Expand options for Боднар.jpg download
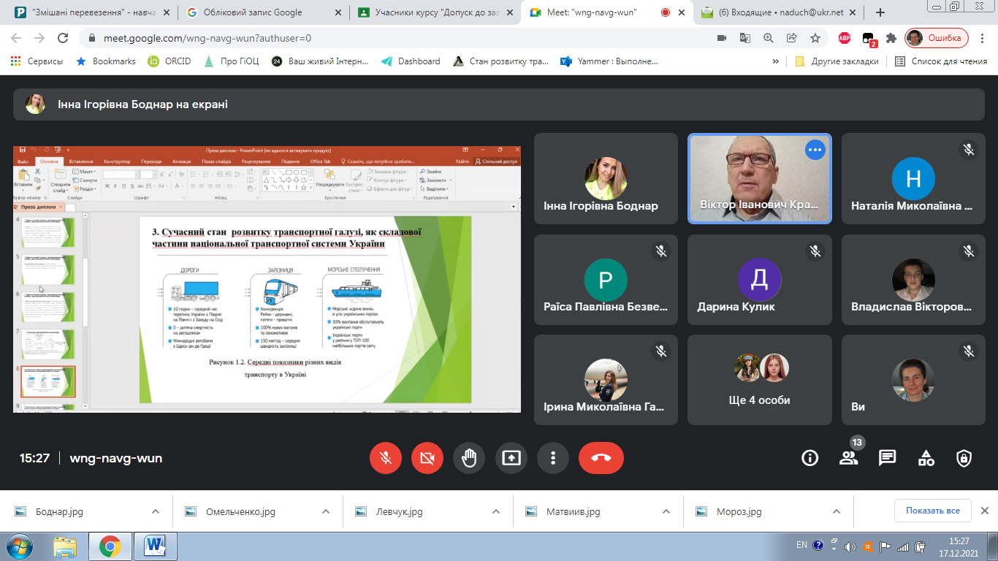 tap(156, 512)
